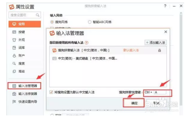
Task: Click the 账户 person icon
Action: (14, 56)
